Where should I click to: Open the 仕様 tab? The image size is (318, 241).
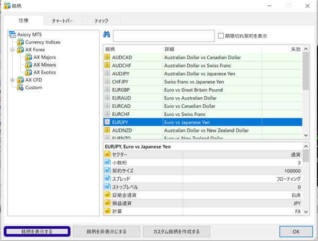pyautogui.click(x=23, y=21)
